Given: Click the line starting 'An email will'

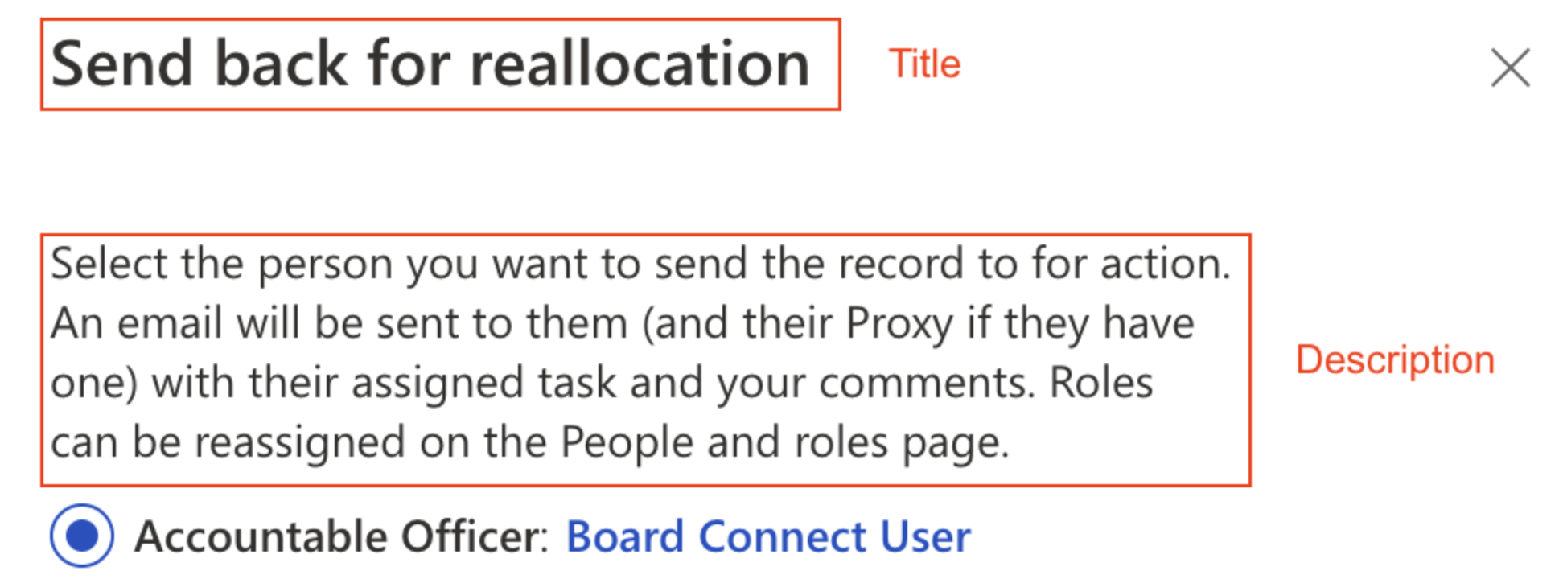Looking at the screenshot, I should (x=622, y=323).
